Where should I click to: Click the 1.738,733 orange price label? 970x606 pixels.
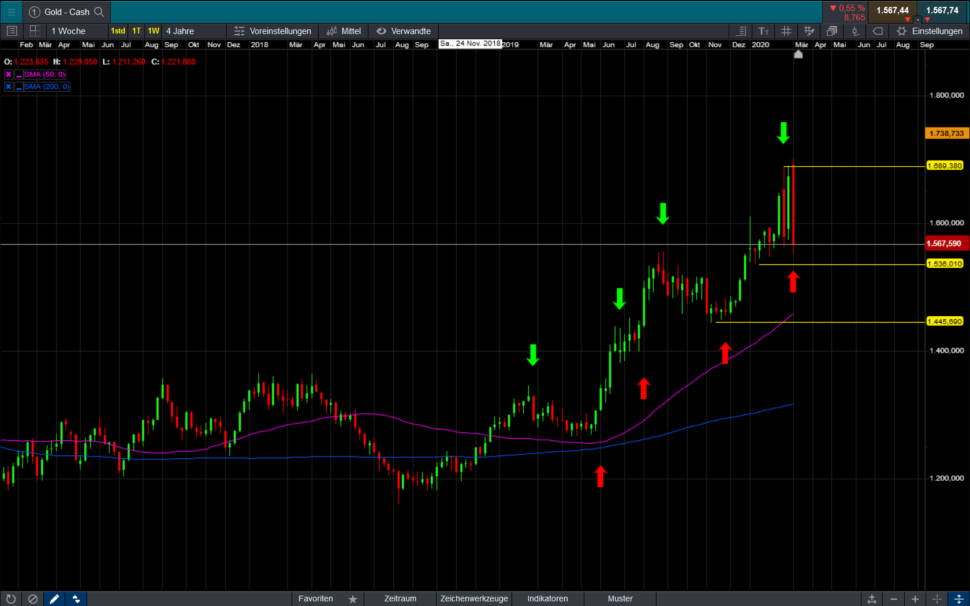(x=946, y=133)
